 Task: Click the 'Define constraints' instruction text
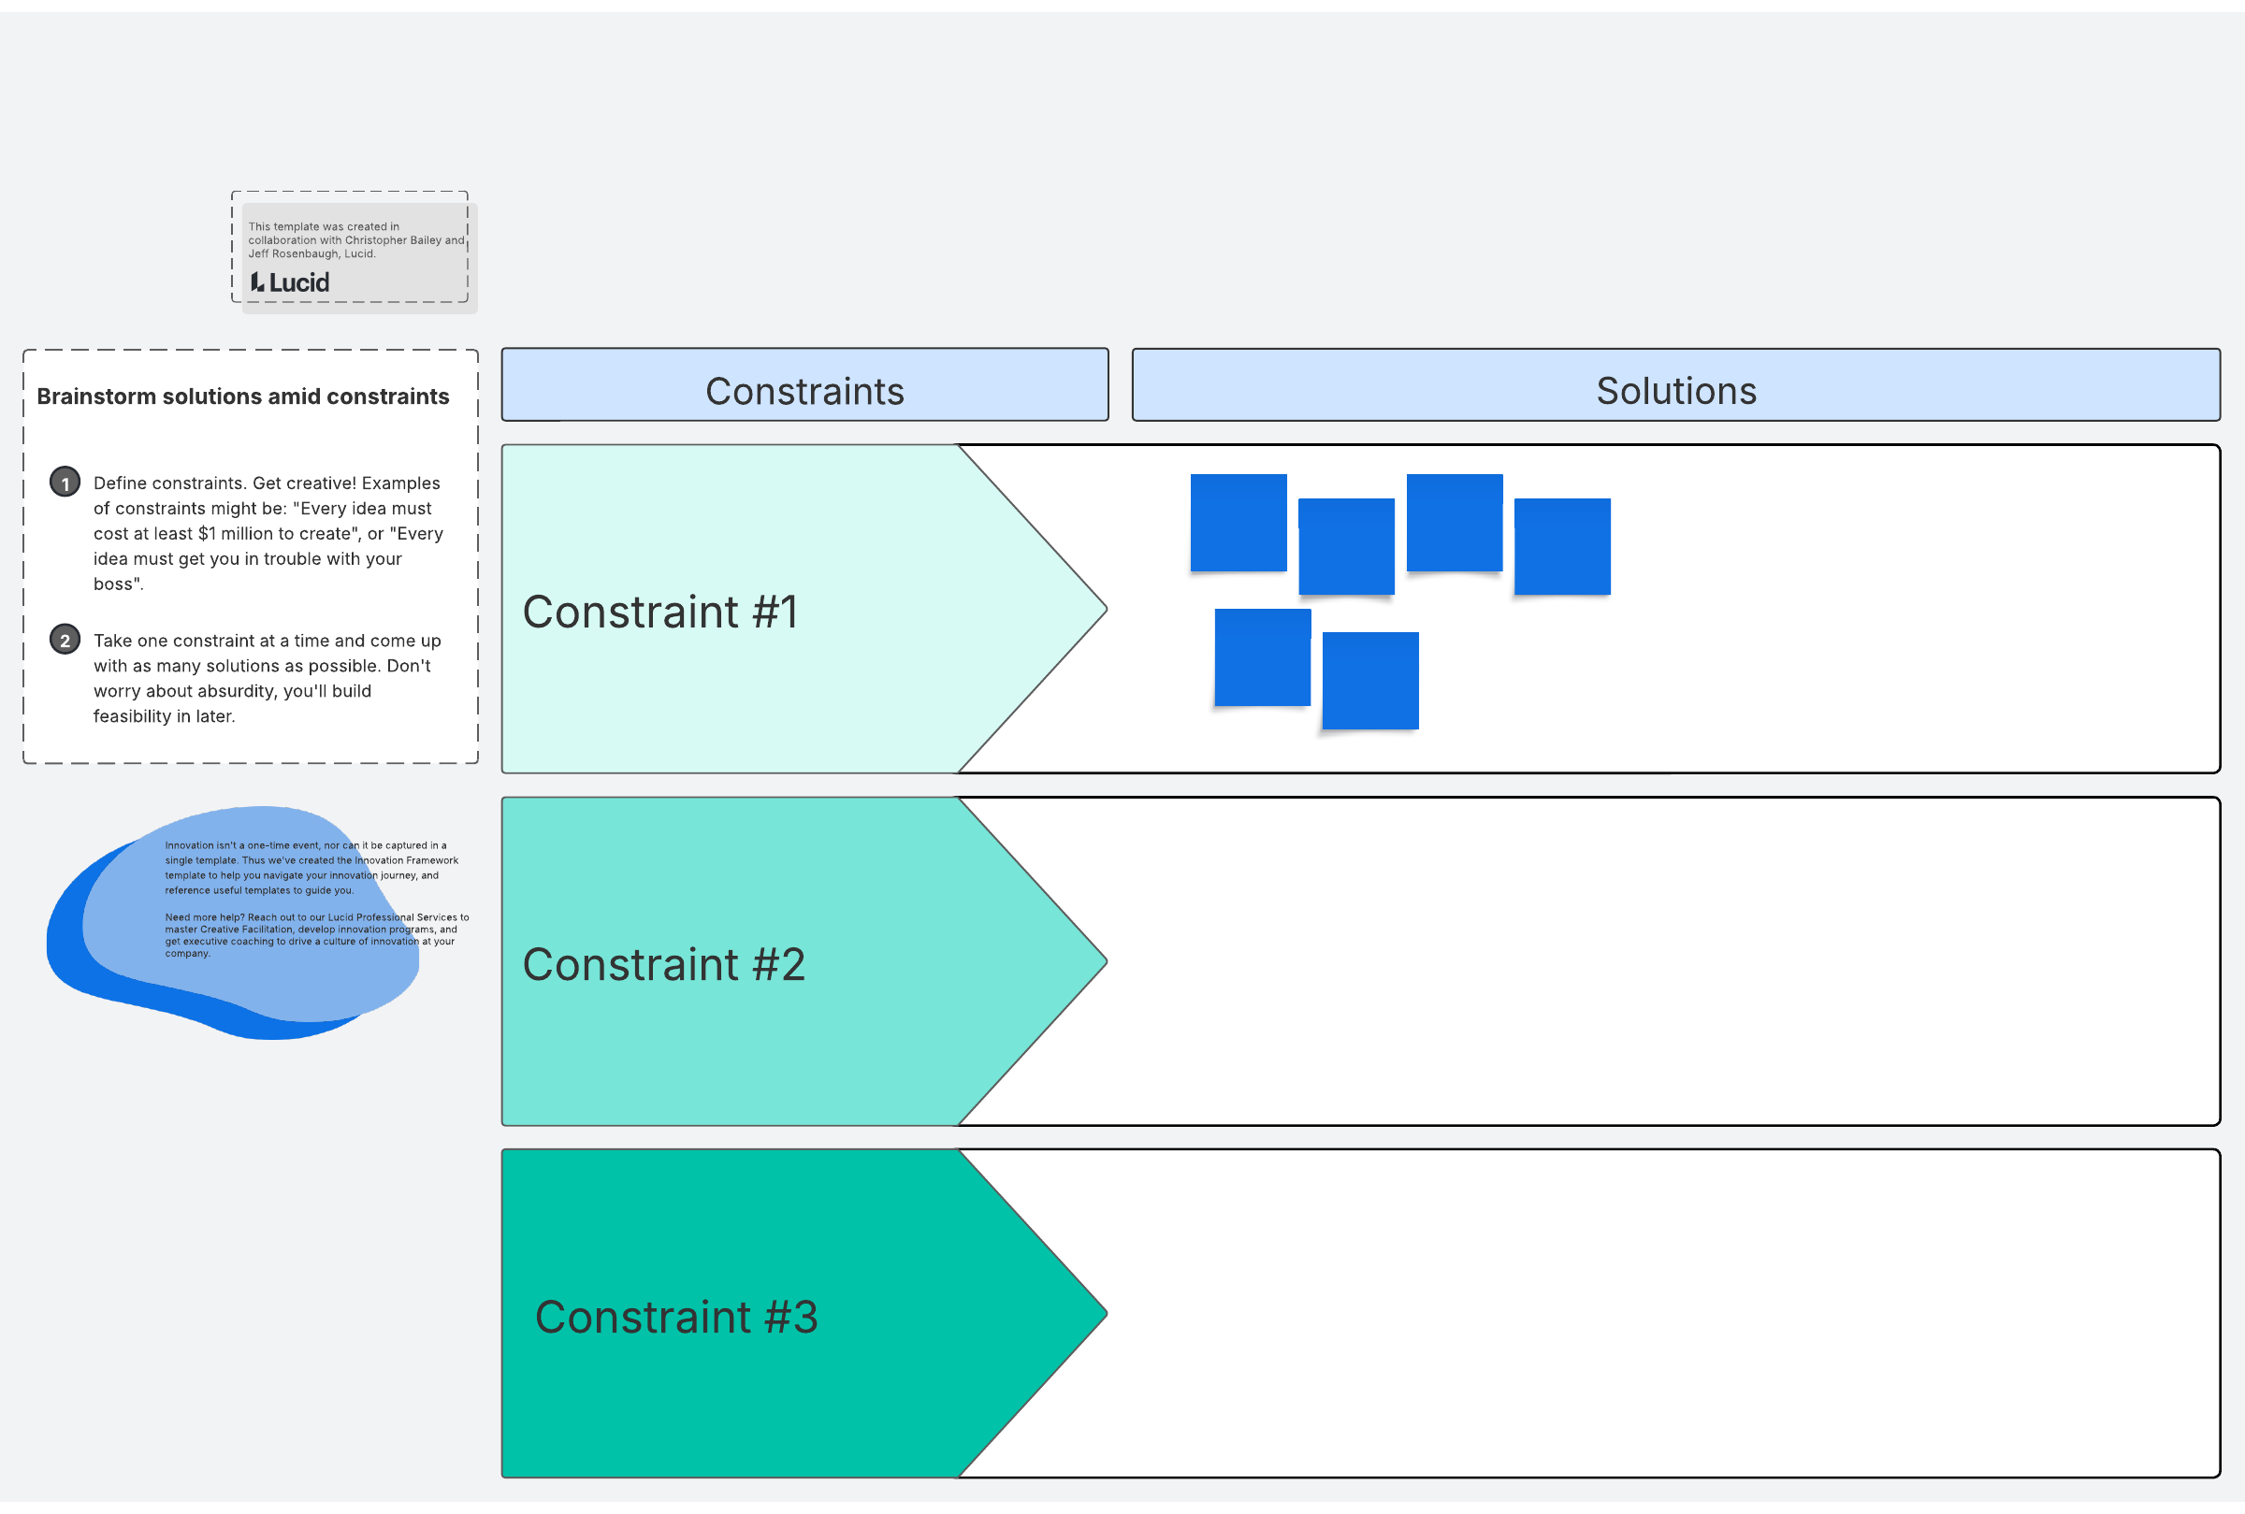pos(268,533)
